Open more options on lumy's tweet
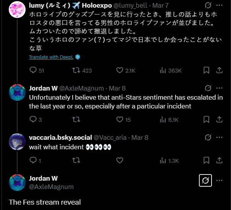Image resolution: width=231 pixels, height=210 pixels. click(220, 6)
